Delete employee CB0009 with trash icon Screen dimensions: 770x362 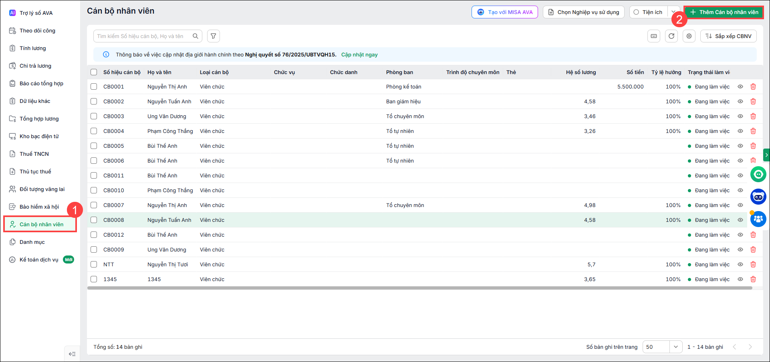coord(753,249)
